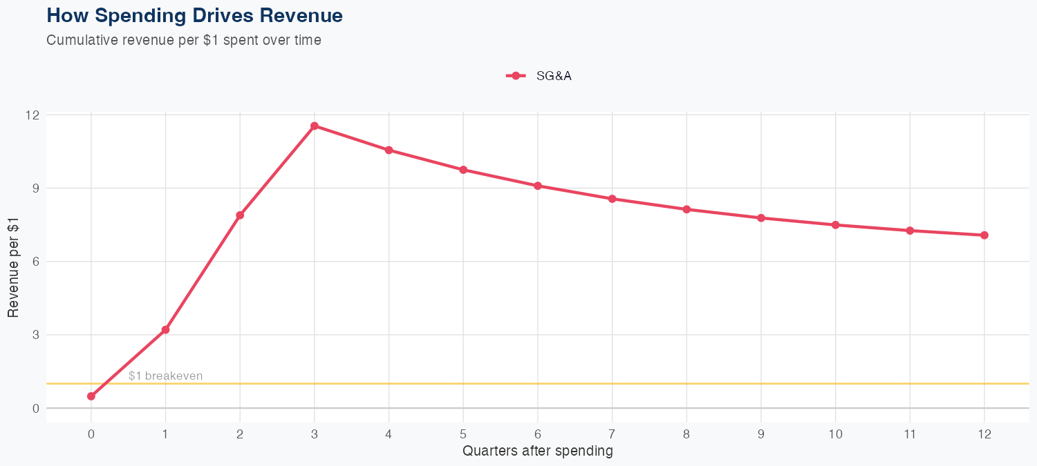Toggle the SG&A legend entry
The width and height of the screenshot is (1037, 466).
click(553, 76)
